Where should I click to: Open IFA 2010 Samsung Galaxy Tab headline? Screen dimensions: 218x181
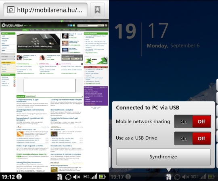pyautogui.click(x=31, y=154)
